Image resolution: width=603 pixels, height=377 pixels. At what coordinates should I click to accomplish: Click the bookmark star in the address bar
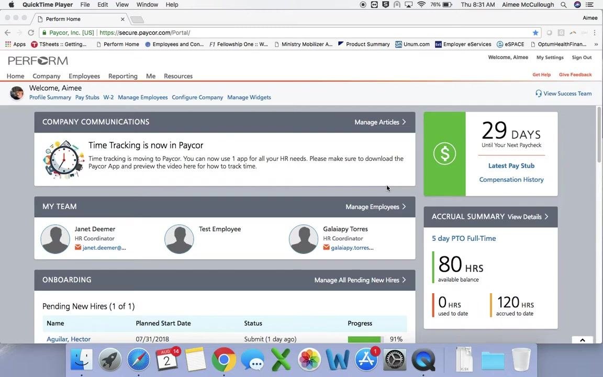[x=535, y=32]
